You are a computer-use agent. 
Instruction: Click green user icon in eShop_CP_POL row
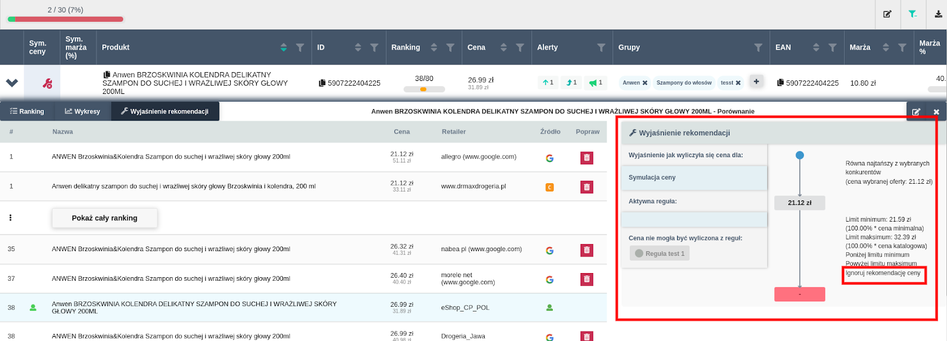[x=549, y=307]
